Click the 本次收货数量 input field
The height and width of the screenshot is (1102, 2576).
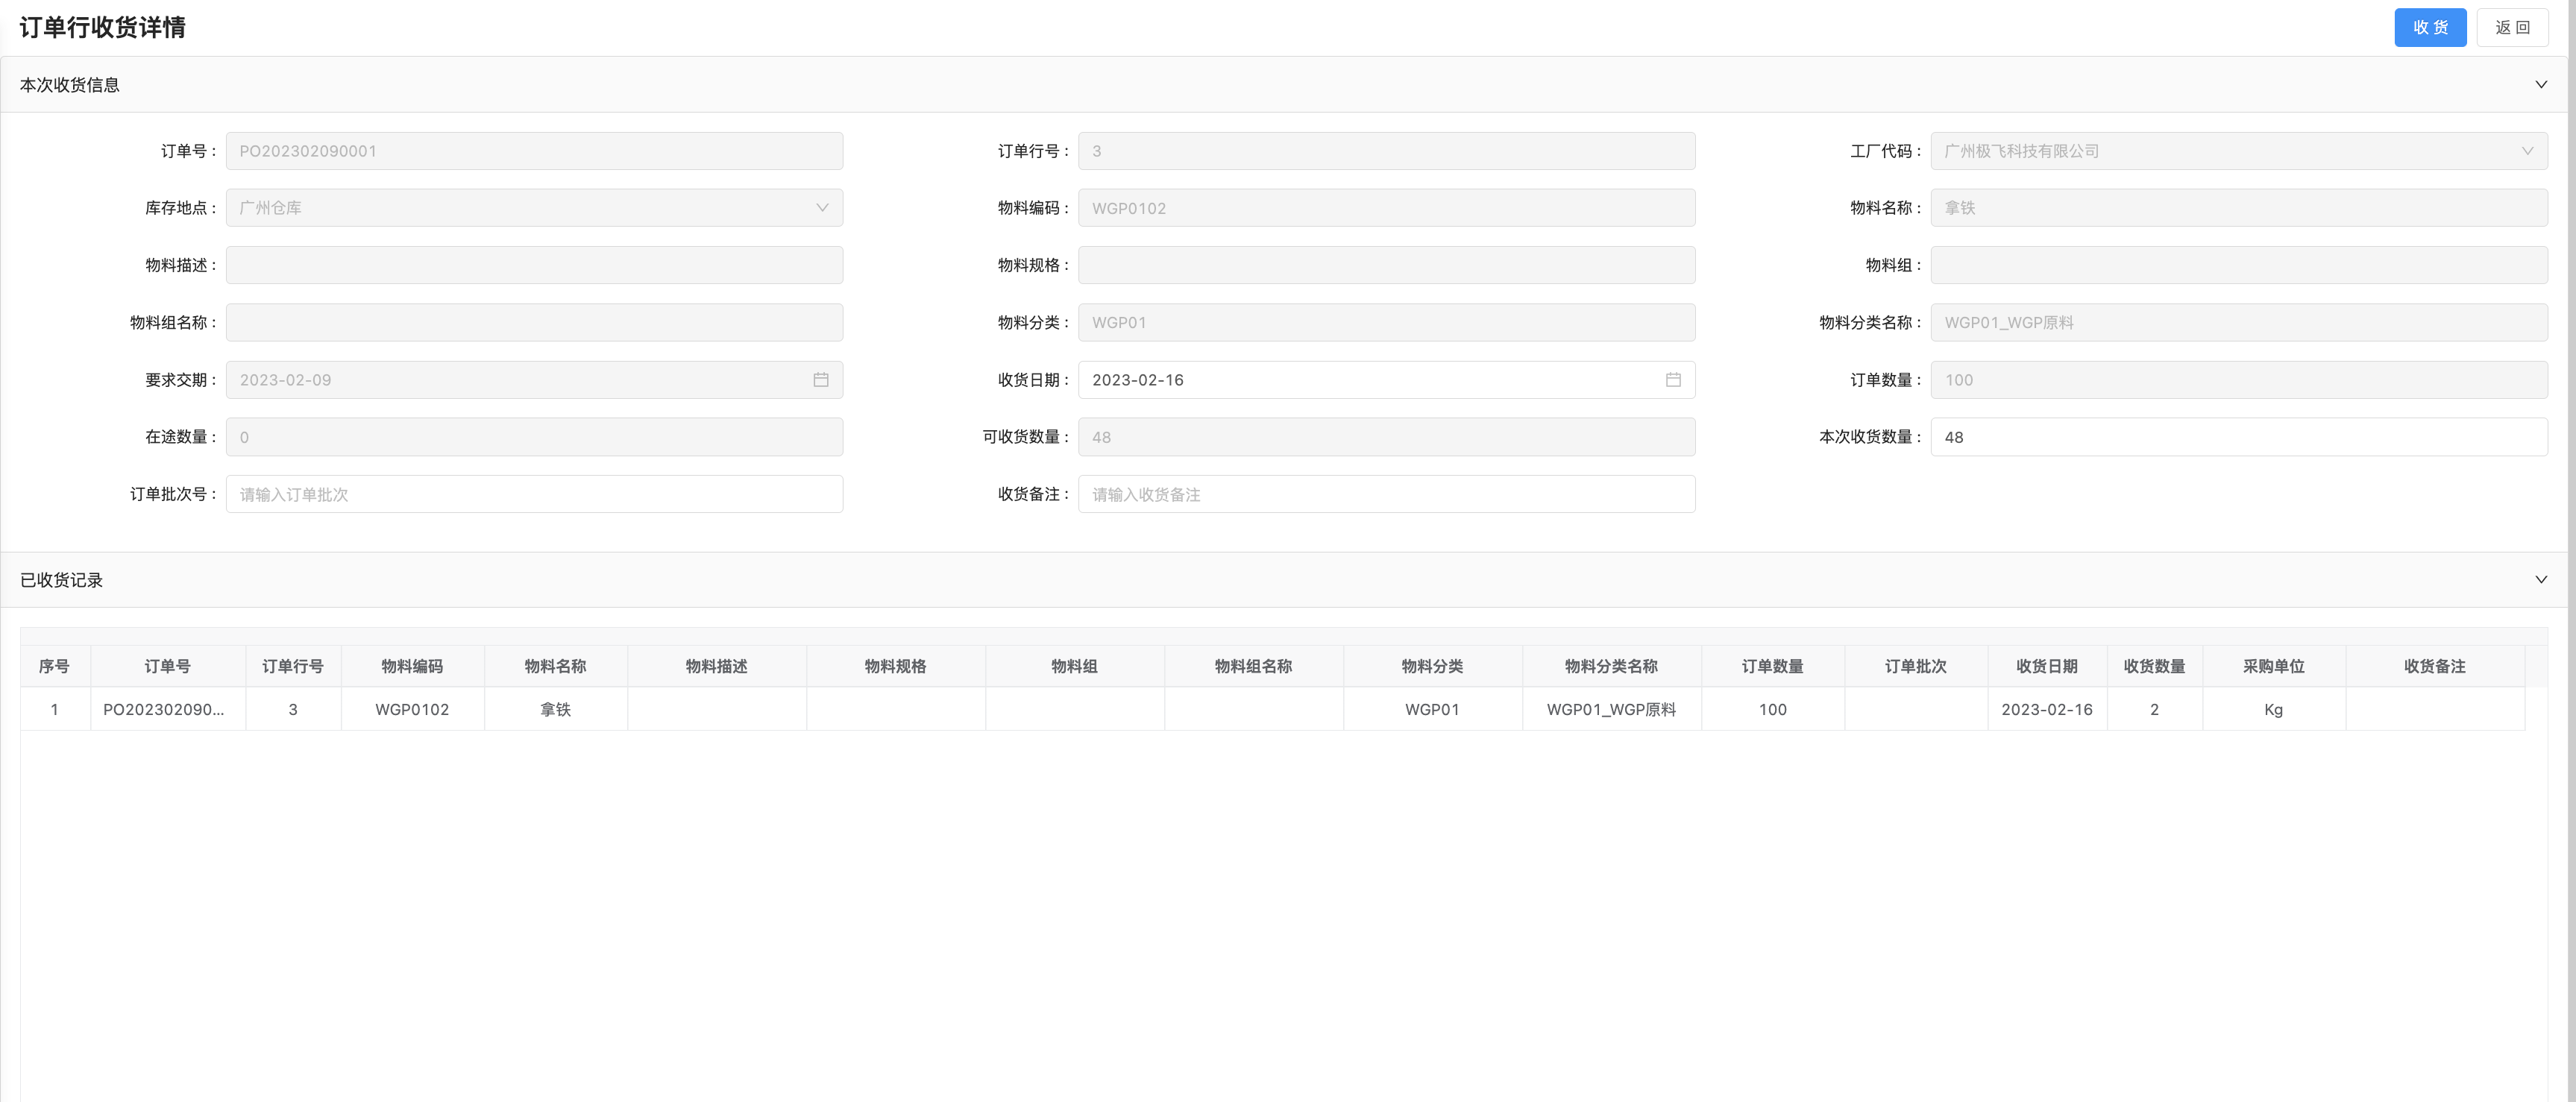(x=2238, y=437)
